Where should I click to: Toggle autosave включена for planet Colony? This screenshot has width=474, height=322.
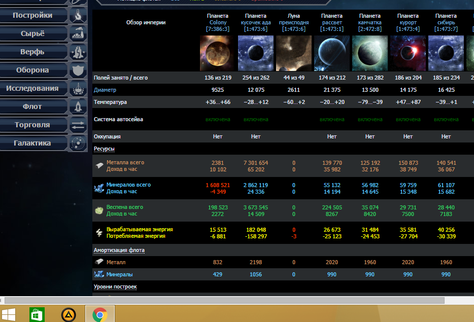point(218,119)
